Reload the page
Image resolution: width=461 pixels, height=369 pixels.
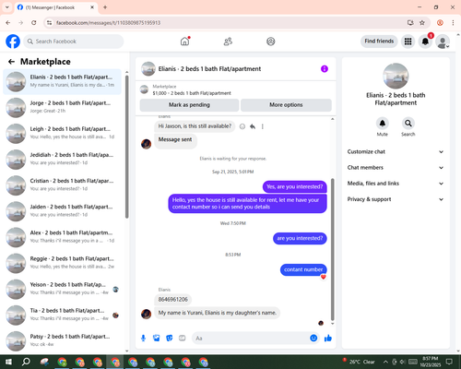pyautogui.click(x=34, y=23)
